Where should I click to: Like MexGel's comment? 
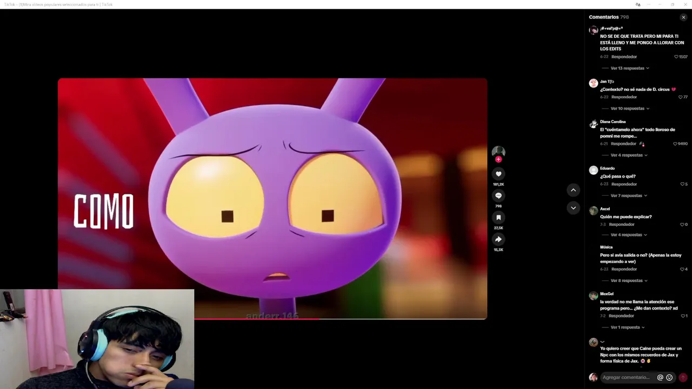click(682, 316)
